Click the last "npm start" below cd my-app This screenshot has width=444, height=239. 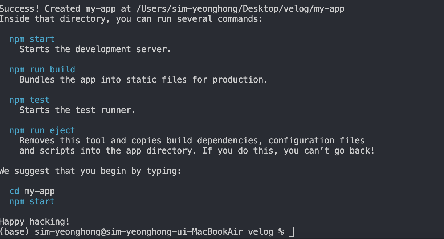point(32,201)
